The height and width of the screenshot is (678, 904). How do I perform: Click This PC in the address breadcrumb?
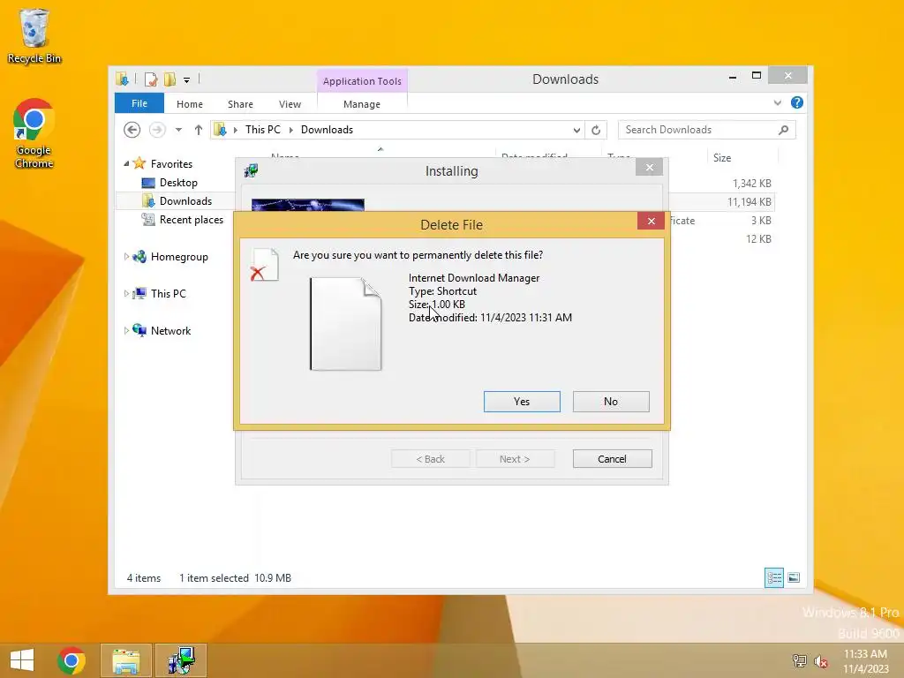(x=263, y=130)
